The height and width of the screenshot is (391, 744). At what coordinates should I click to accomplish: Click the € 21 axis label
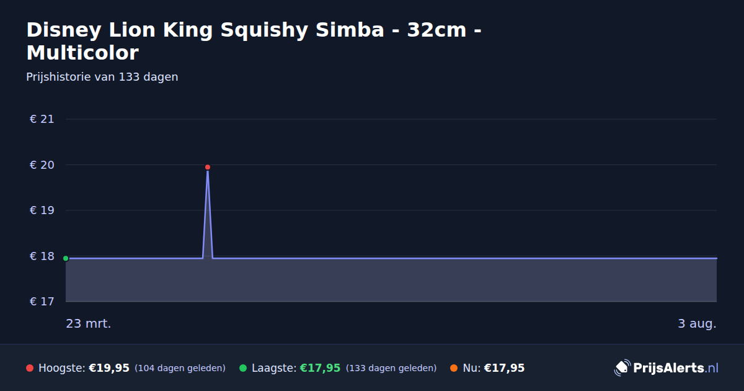(42, 119)
